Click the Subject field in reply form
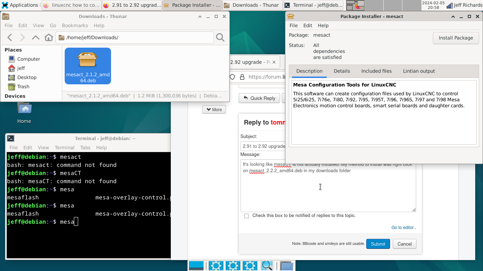The height and width of the screenshot is (271, 483). pyautogui.click(x=263, y=146)
